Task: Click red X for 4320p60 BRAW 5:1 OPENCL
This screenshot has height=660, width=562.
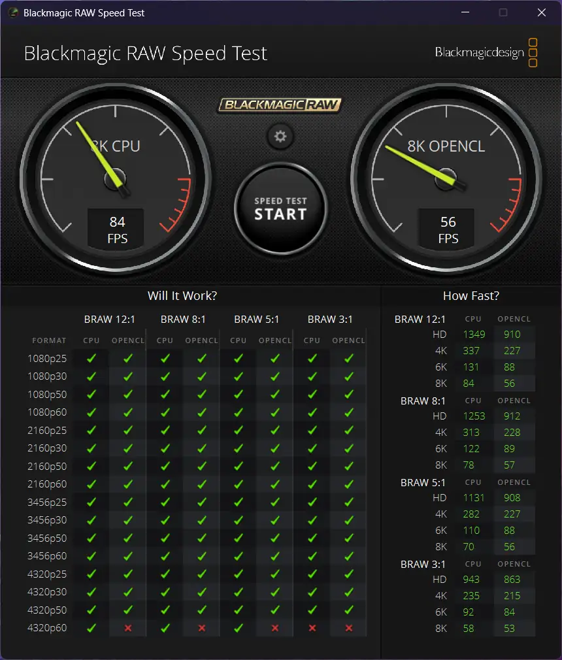Action: tap(275, 628)
